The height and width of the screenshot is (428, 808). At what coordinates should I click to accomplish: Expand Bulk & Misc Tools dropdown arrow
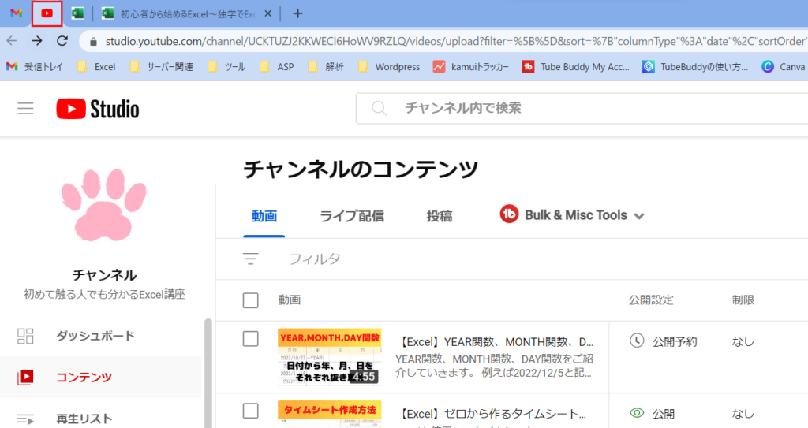pos(639,216)
